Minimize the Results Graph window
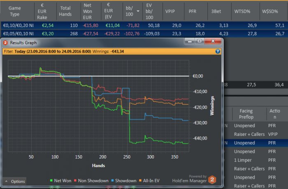The image size is (288, 189). 190,41
